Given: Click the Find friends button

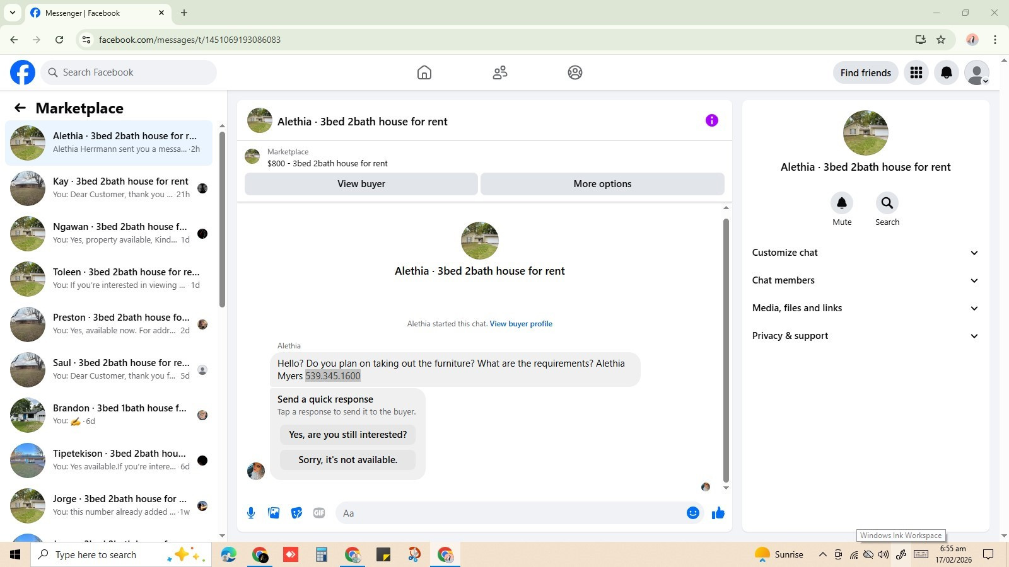Looking at the screenshot, I should tap(865, 72).
